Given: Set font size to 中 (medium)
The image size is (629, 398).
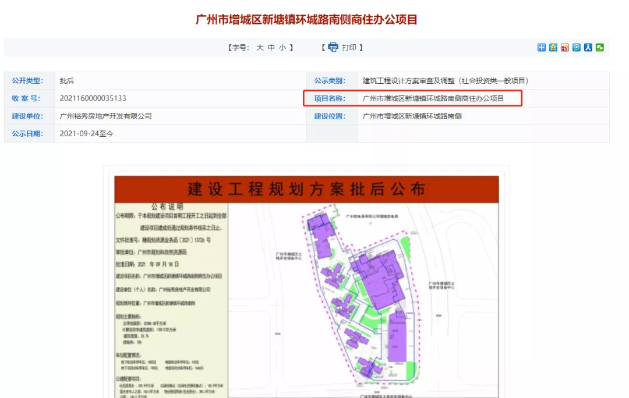Looking at the screenshot, I should click(271, 48).
